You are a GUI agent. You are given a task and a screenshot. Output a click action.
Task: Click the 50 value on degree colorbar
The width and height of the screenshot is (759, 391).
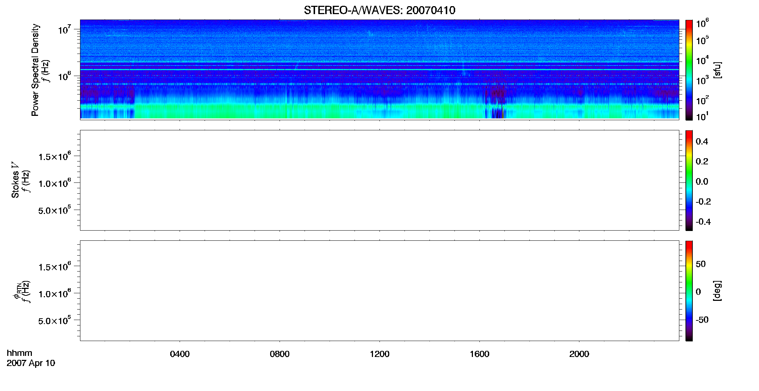701,264
